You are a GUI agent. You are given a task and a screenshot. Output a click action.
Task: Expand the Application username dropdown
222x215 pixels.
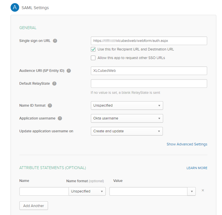(x=127, y=118)
